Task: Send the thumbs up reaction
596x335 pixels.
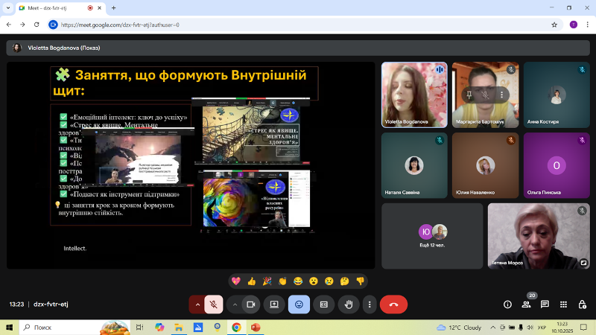Action: (x=251, y=281)
